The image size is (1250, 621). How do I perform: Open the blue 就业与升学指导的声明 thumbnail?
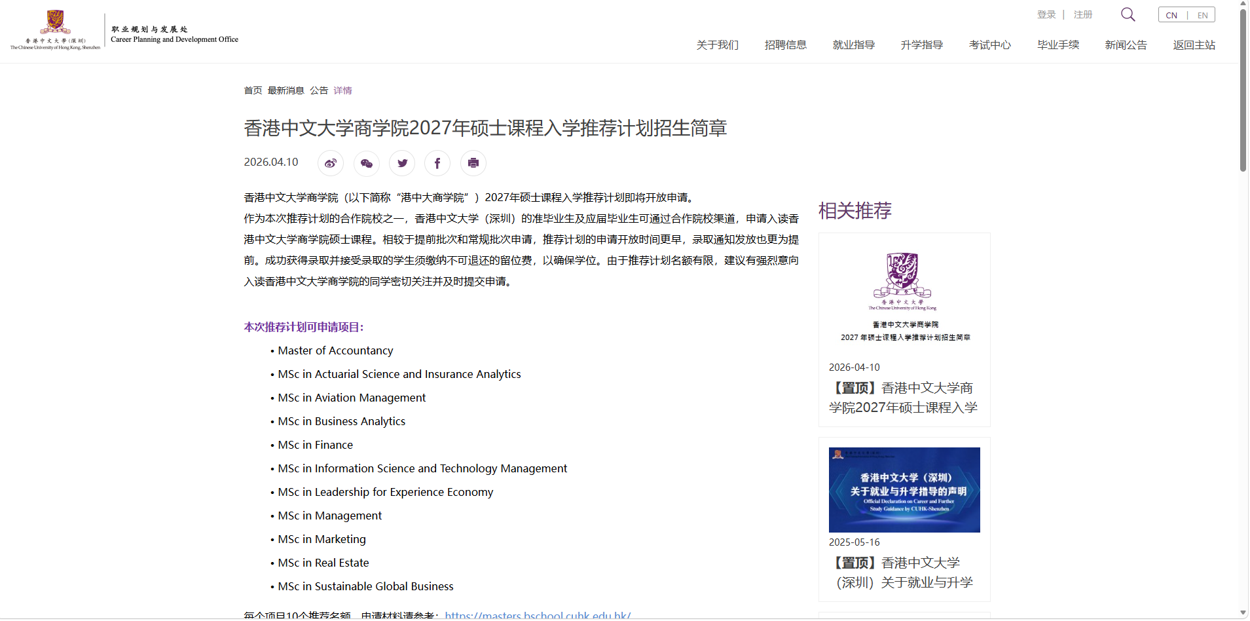click(904, 490)
